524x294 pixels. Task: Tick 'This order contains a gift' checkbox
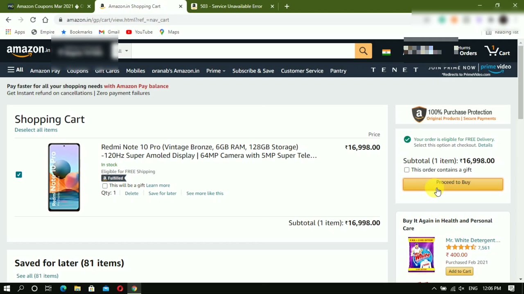pos(407,170)
